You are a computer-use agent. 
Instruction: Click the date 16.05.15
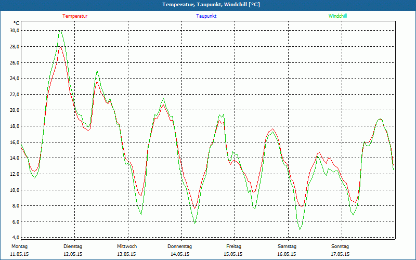(x=287, y=254)
